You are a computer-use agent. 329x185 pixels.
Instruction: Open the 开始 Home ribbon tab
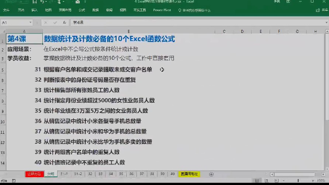point(21,10)
